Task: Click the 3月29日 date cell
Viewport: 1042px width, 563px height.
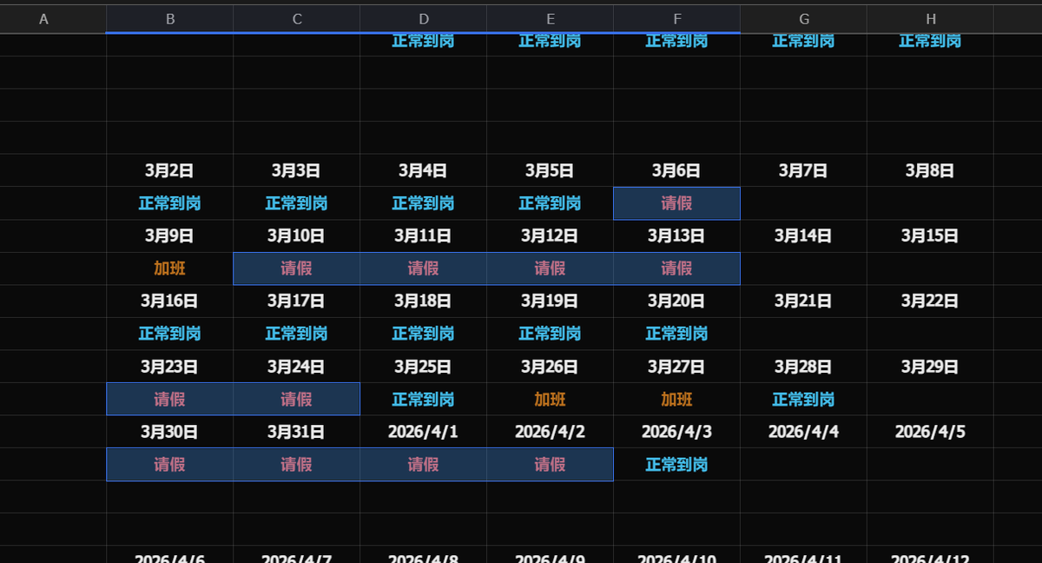Action: [x=931, y=367]
